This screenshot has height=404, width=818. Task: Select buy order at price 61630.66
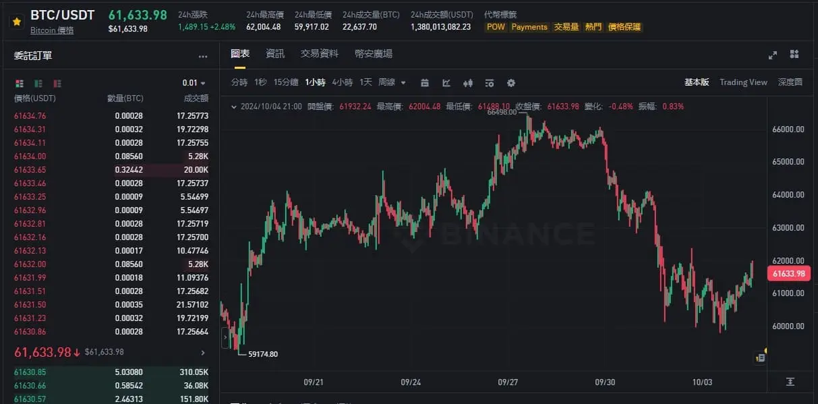click(111, 386)
